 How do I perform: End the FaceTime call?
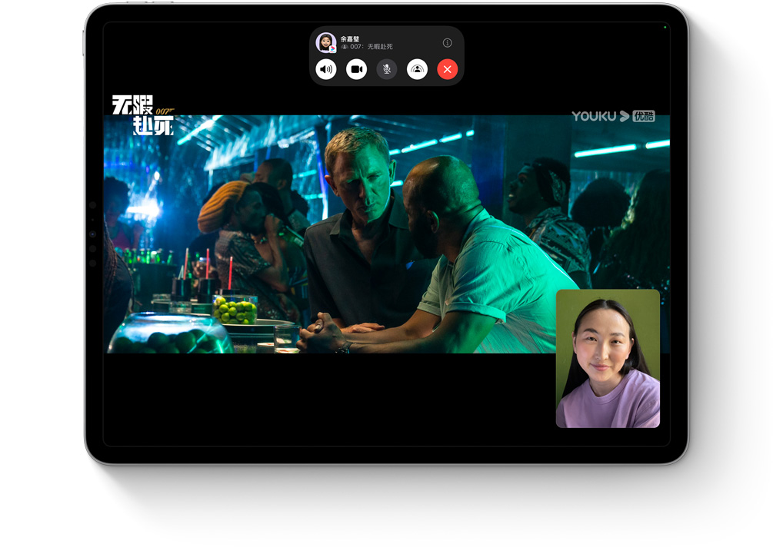click(448, 69)
